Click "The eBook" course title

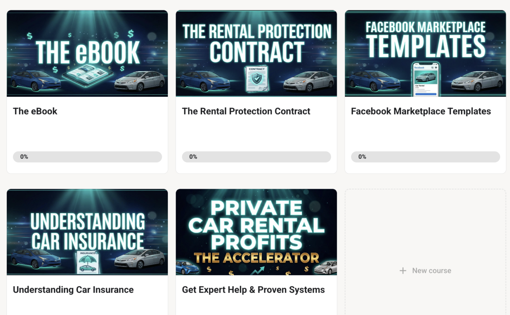click(x=35, y=111)
